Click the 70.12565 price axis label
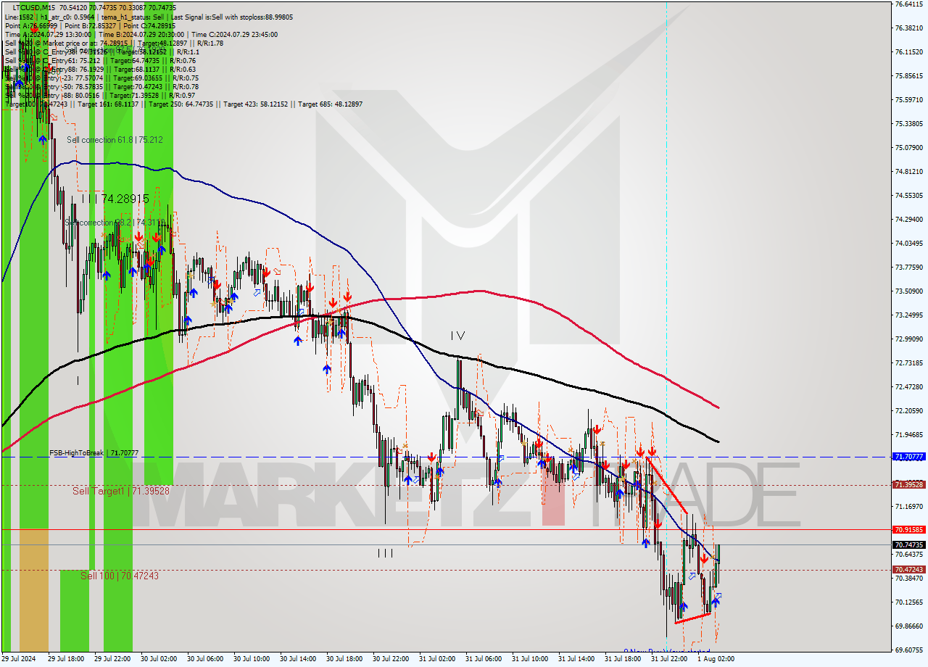This screenshot has height=667, width=928. coord(909,602)
